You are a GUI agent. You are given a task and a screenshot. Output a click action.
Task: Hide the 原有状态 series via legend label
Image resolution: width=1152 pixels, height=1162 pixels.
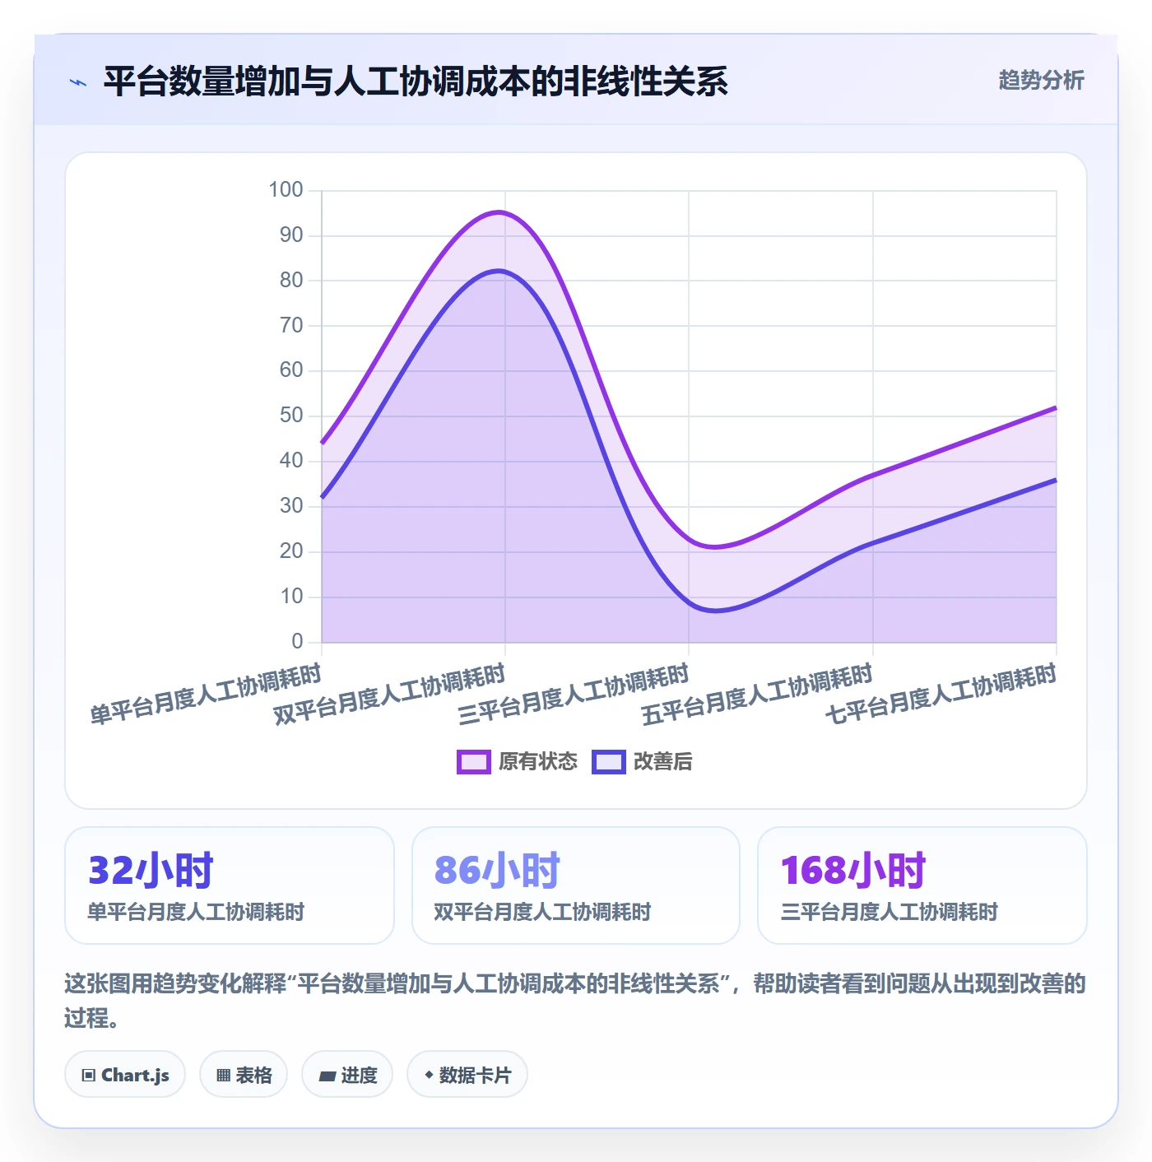pyautogui.click(x=538, y=762)
